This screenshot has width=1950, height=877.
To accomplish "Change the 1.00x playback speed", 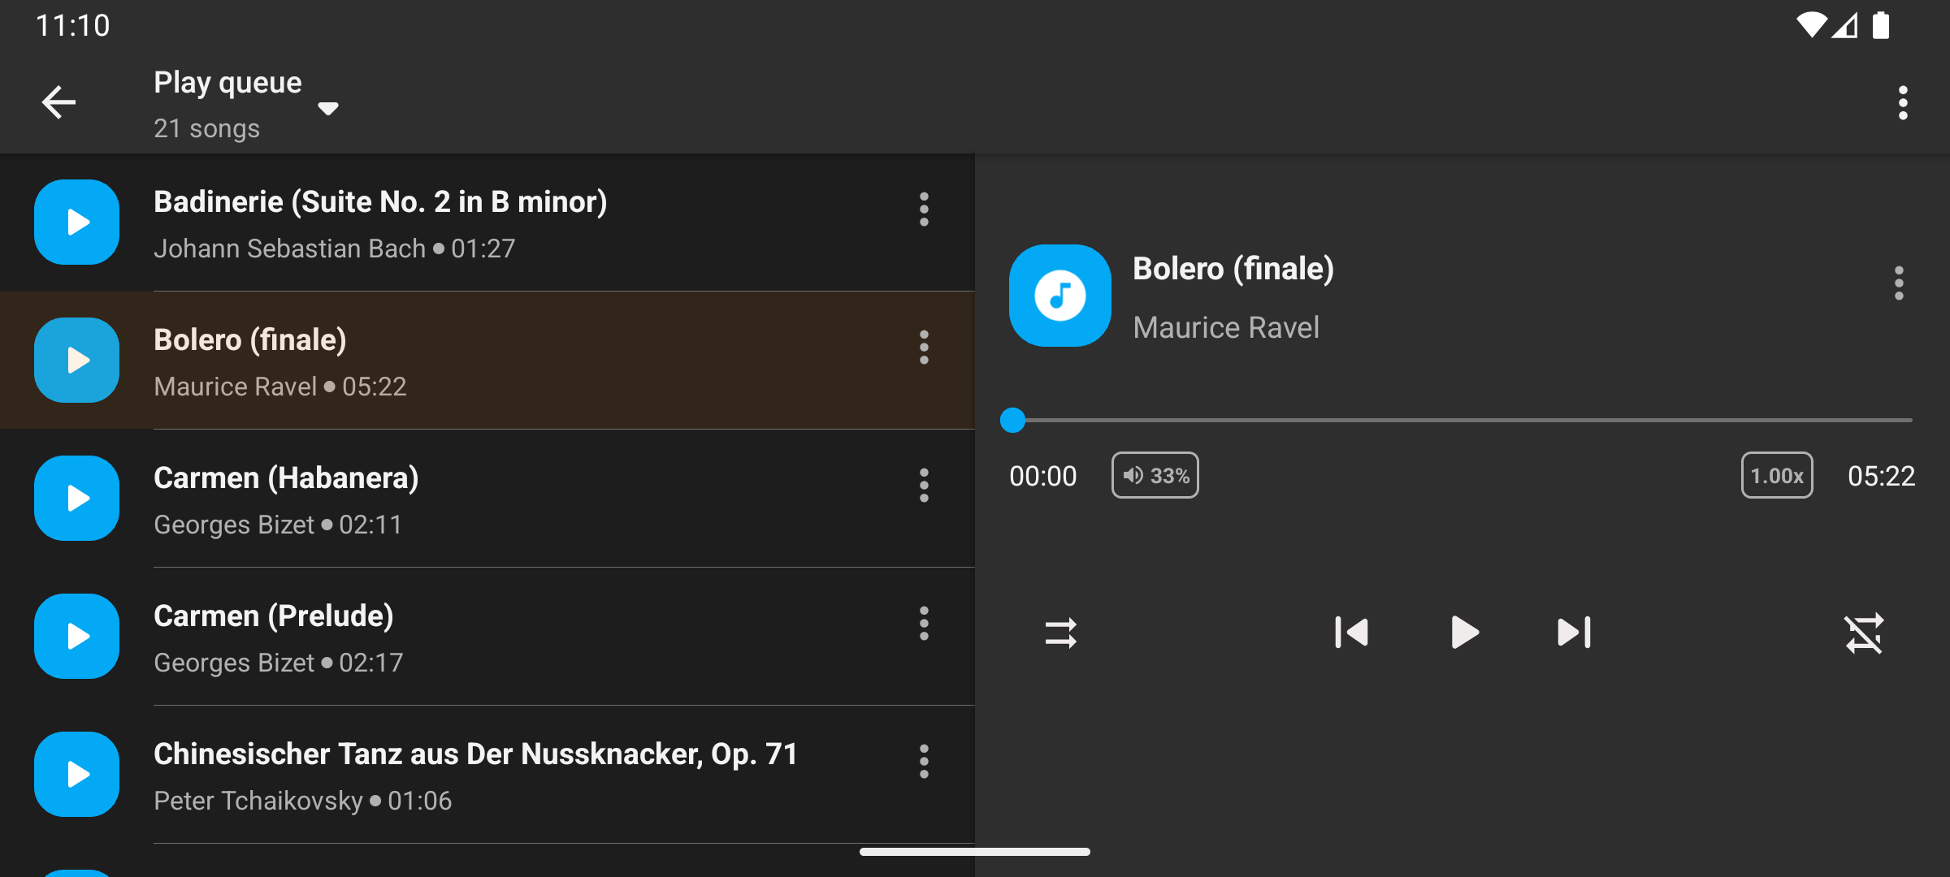I will pyautogui.click(x=1776, y=475).
